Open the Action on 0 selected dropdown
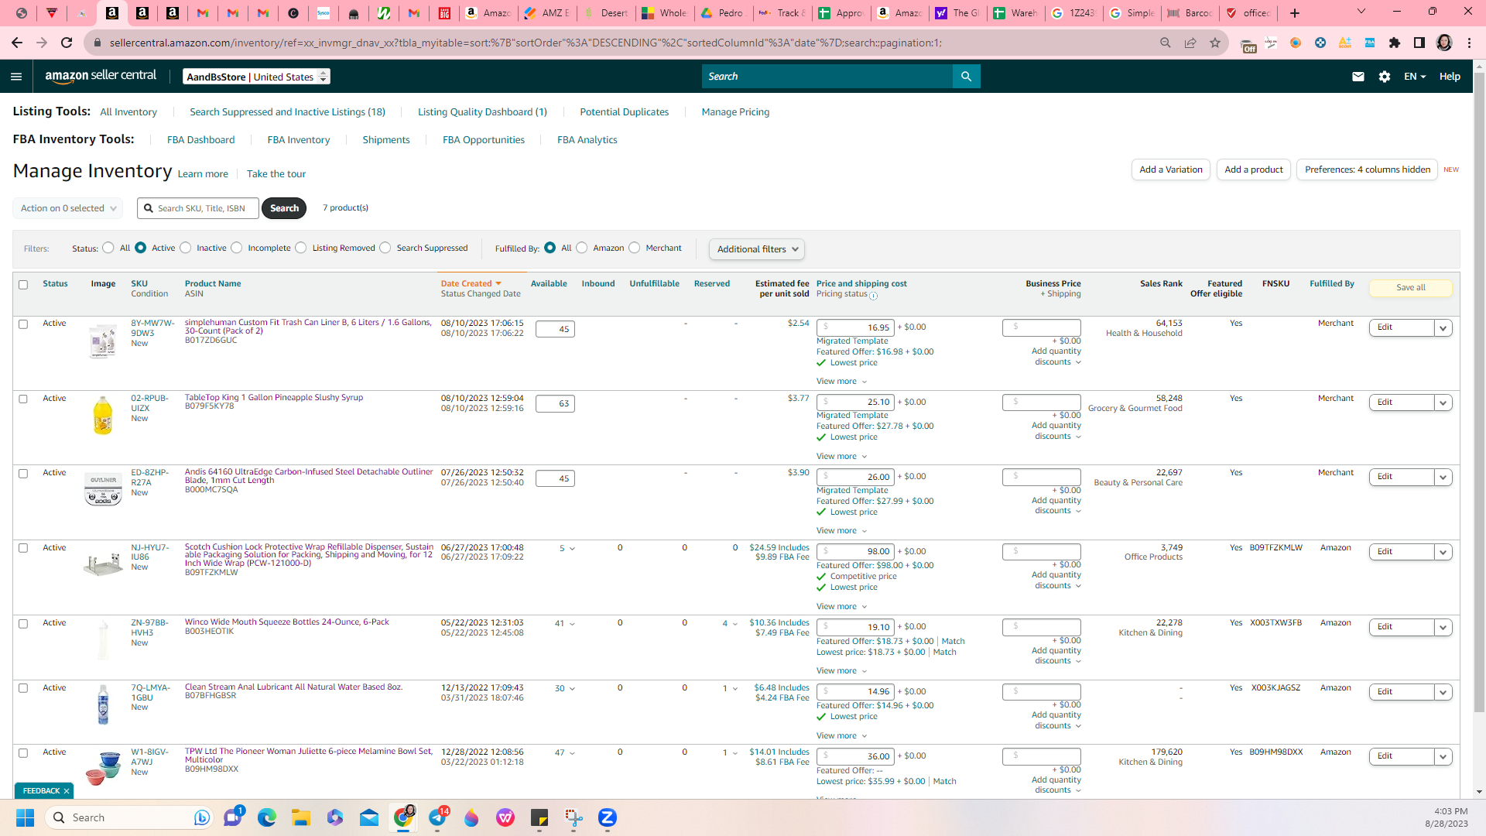This screenshot has height=836, width=1486. (x=68, y=208)
